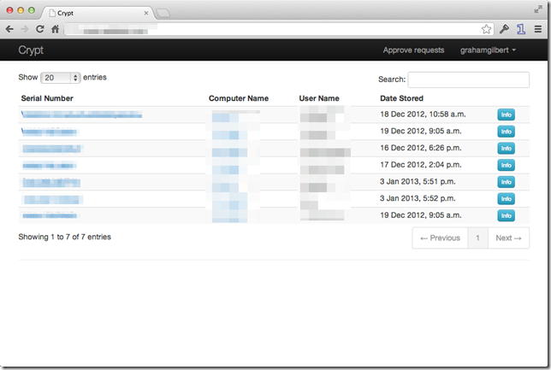Bookmark this page with the star icon
551x370 pixels.
(486, 29)
